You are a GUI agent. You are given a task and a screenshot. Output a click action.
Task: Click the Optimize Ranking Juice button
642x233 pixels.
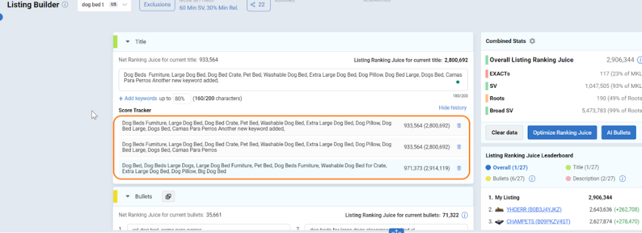coord(562,132)
